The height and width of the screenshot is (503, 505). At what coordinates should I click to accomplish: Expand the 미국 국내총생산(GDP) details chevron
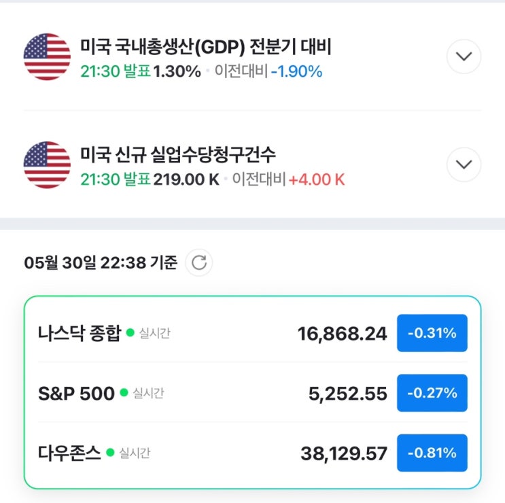pos(464,56)
